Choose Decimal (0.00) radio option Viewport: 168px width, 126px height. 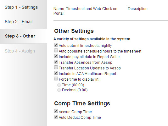tap(59, 90)
